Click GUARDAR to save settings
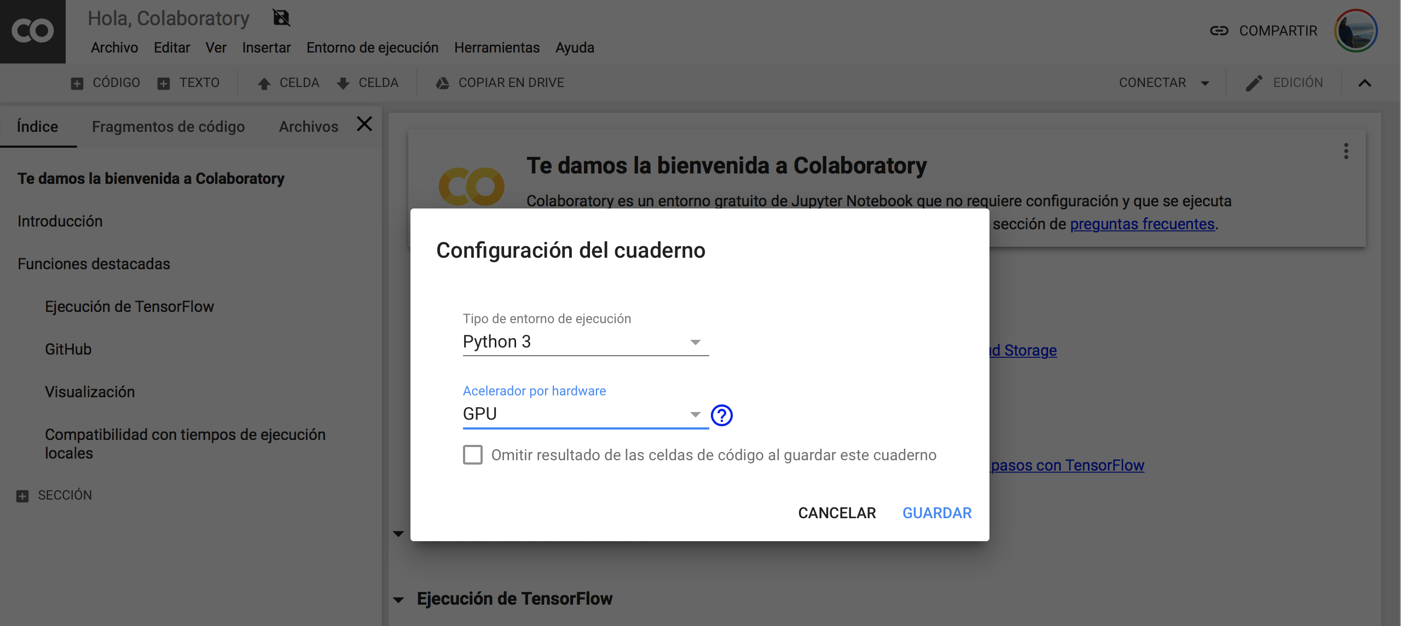Image resolution: width=1401 pixels, height=626 pixels. (x=937, y=513)
